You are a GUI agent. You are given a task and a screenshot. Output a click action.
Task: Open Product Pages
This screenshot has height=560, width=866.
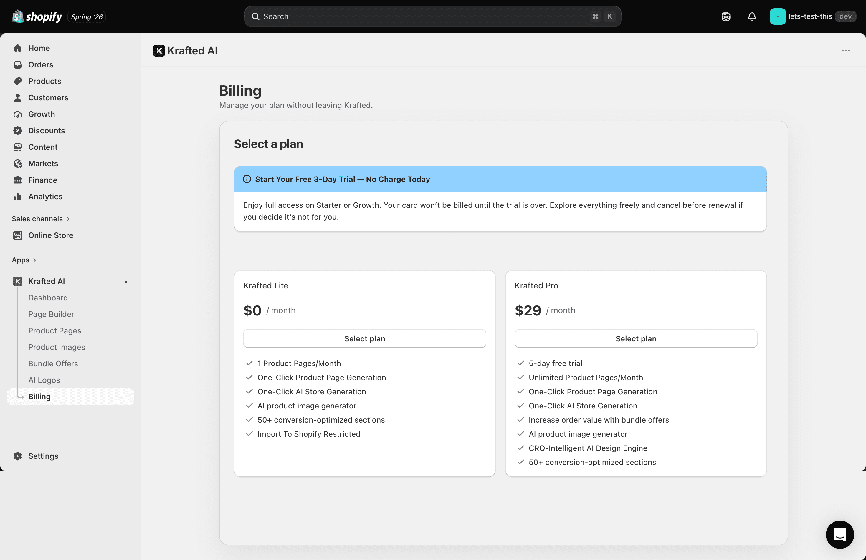pos(54,330)
